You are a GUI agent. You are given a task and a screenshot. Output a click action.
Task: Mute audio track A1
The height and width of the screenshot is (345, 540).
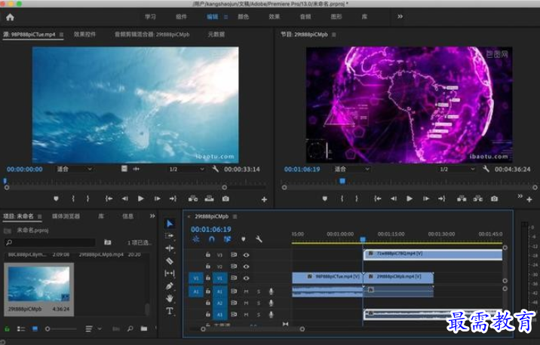pyautogui.click(x=246, y=292)
